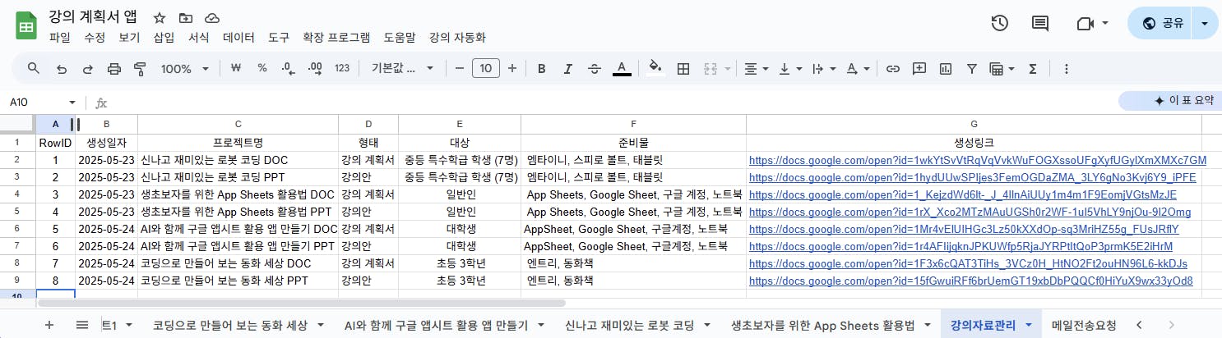This screenshot has height=338, width=1222.
Task: Open the text color picker
Action: pos(623,69)
